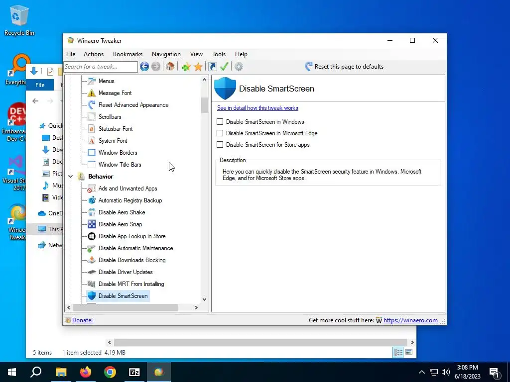
Task: Click the export shortcut arrow toolbar icon
Action: click(212, 67)
